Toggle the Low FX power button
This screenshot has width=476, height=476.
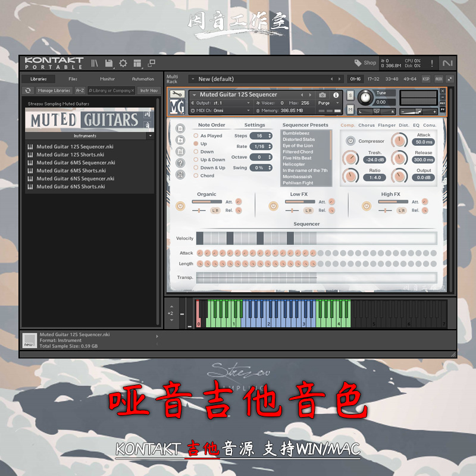click(x=273, y=206)
